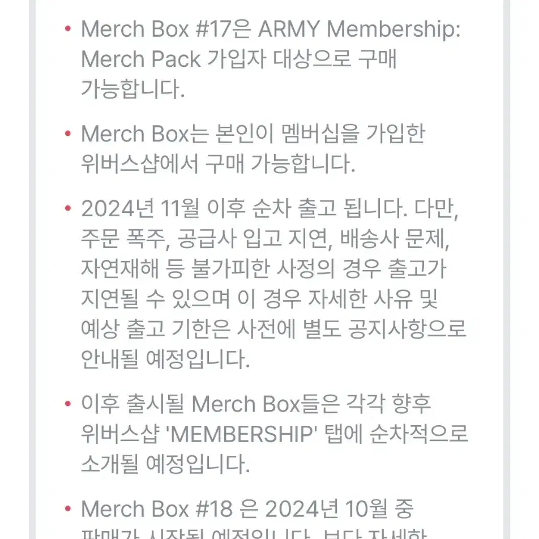Select the '소개될 예정입니다.' line
This screenshot has width=539, height=539.
[165, 464]
